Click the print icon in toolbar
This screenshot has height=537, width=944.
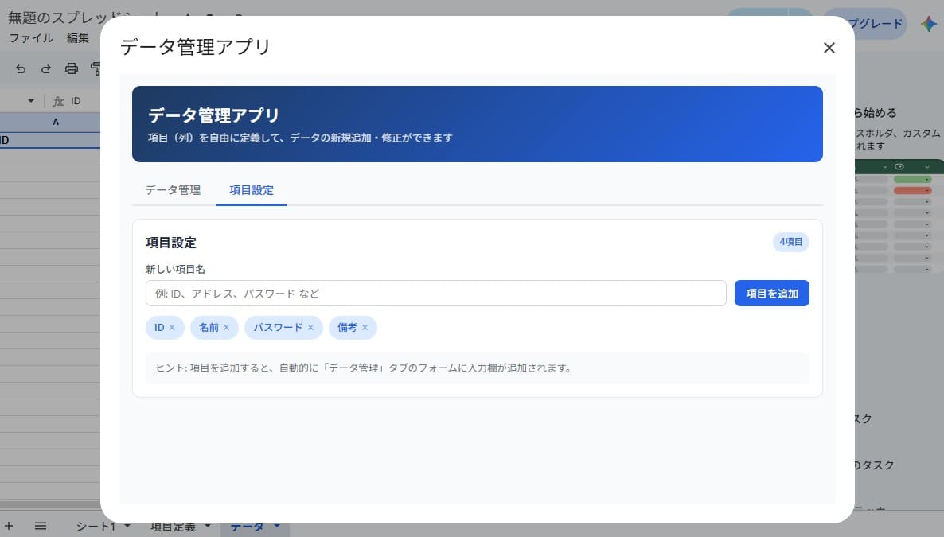(x=72, y=68)
